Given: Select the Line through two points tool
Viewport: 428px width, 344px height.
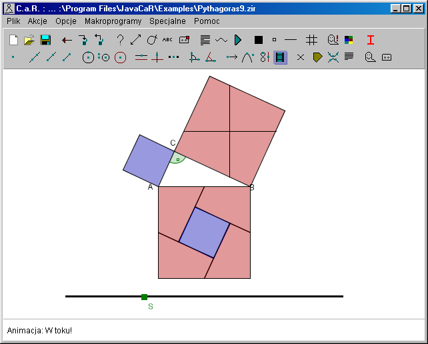Looking at the screenshot, I should tap(35, 57).
